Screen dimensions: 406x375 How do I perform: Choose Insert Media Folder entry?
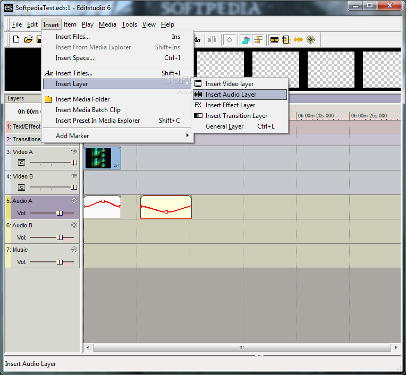(117, 99)
